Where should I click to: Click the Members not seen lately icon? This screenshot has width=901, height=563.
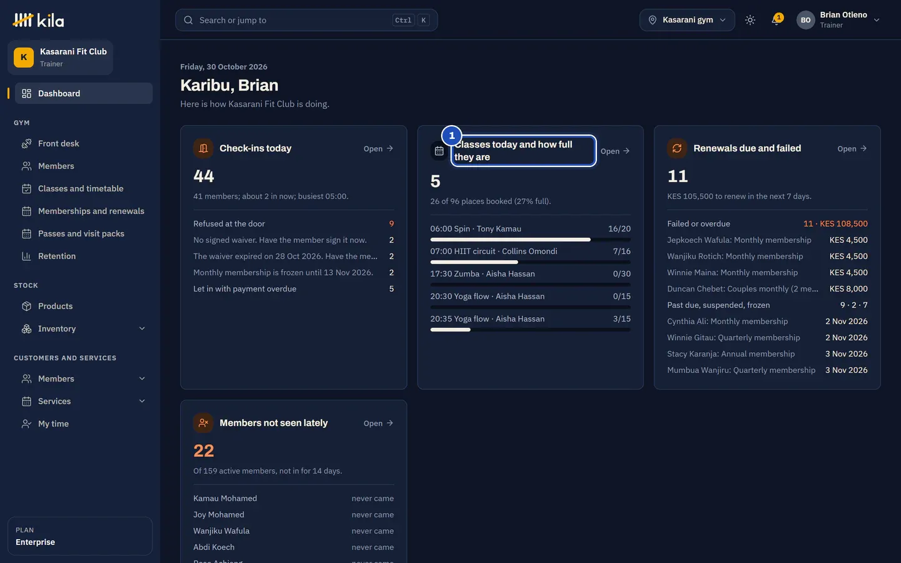click(x=203, y=423)
